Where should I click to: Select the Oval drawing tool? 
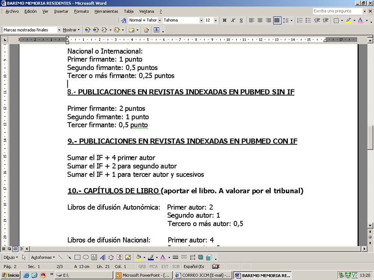[x=86, y=257]
